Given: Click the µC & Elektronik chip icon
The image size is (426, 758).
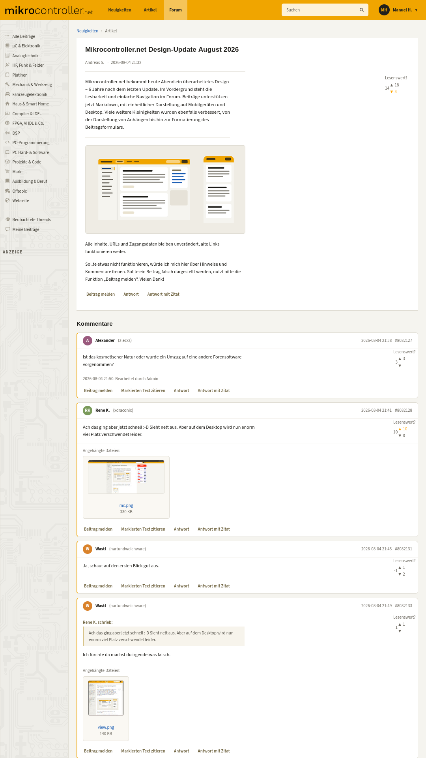Looking at the screenshot, I should [x=7, y=46].
